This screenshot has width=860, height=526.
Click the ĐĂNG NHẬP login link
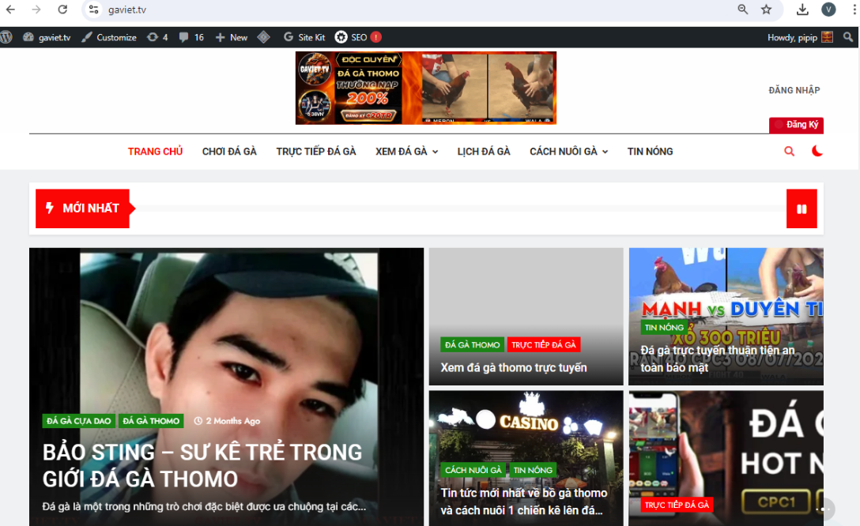(x=794, y=90)
